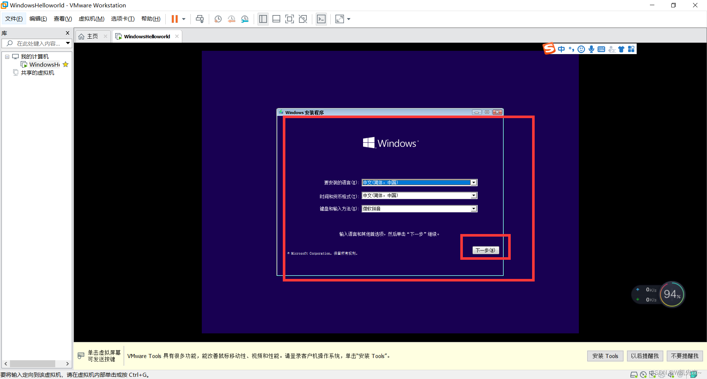Click the 下一步(N) button in Windows Setup
This screenshot has height=379, width=707.
click(x=486, y=250)
